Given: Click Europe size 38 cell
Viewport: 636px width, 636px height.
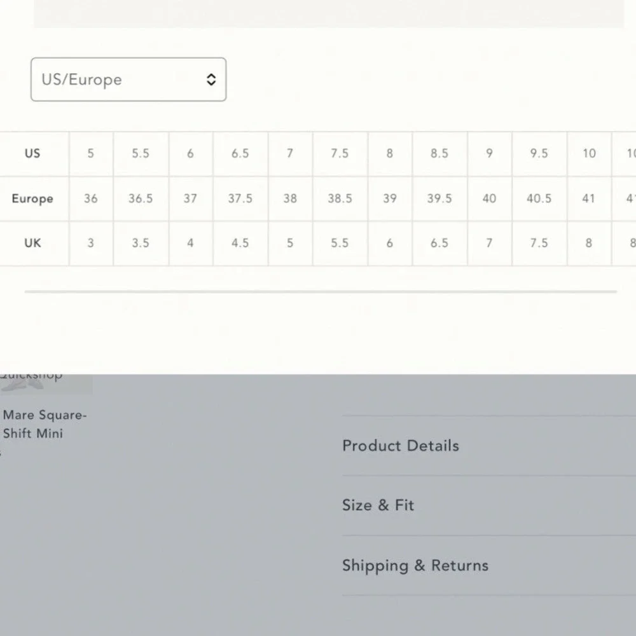Looking at the screenshot, I should [291, 198].
